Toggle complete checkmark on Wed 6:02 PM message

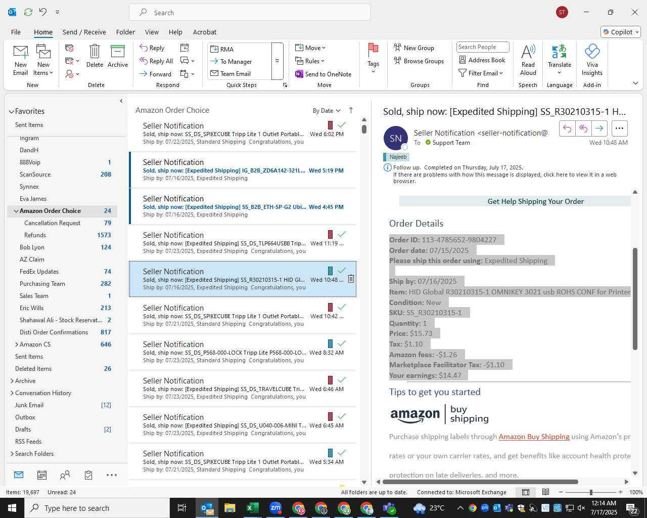click(x=342, y=125)
